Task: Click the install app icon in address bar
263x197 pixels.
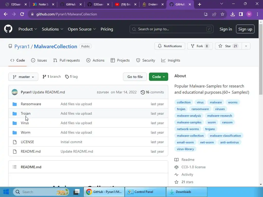Action: (x=206, y=14)
